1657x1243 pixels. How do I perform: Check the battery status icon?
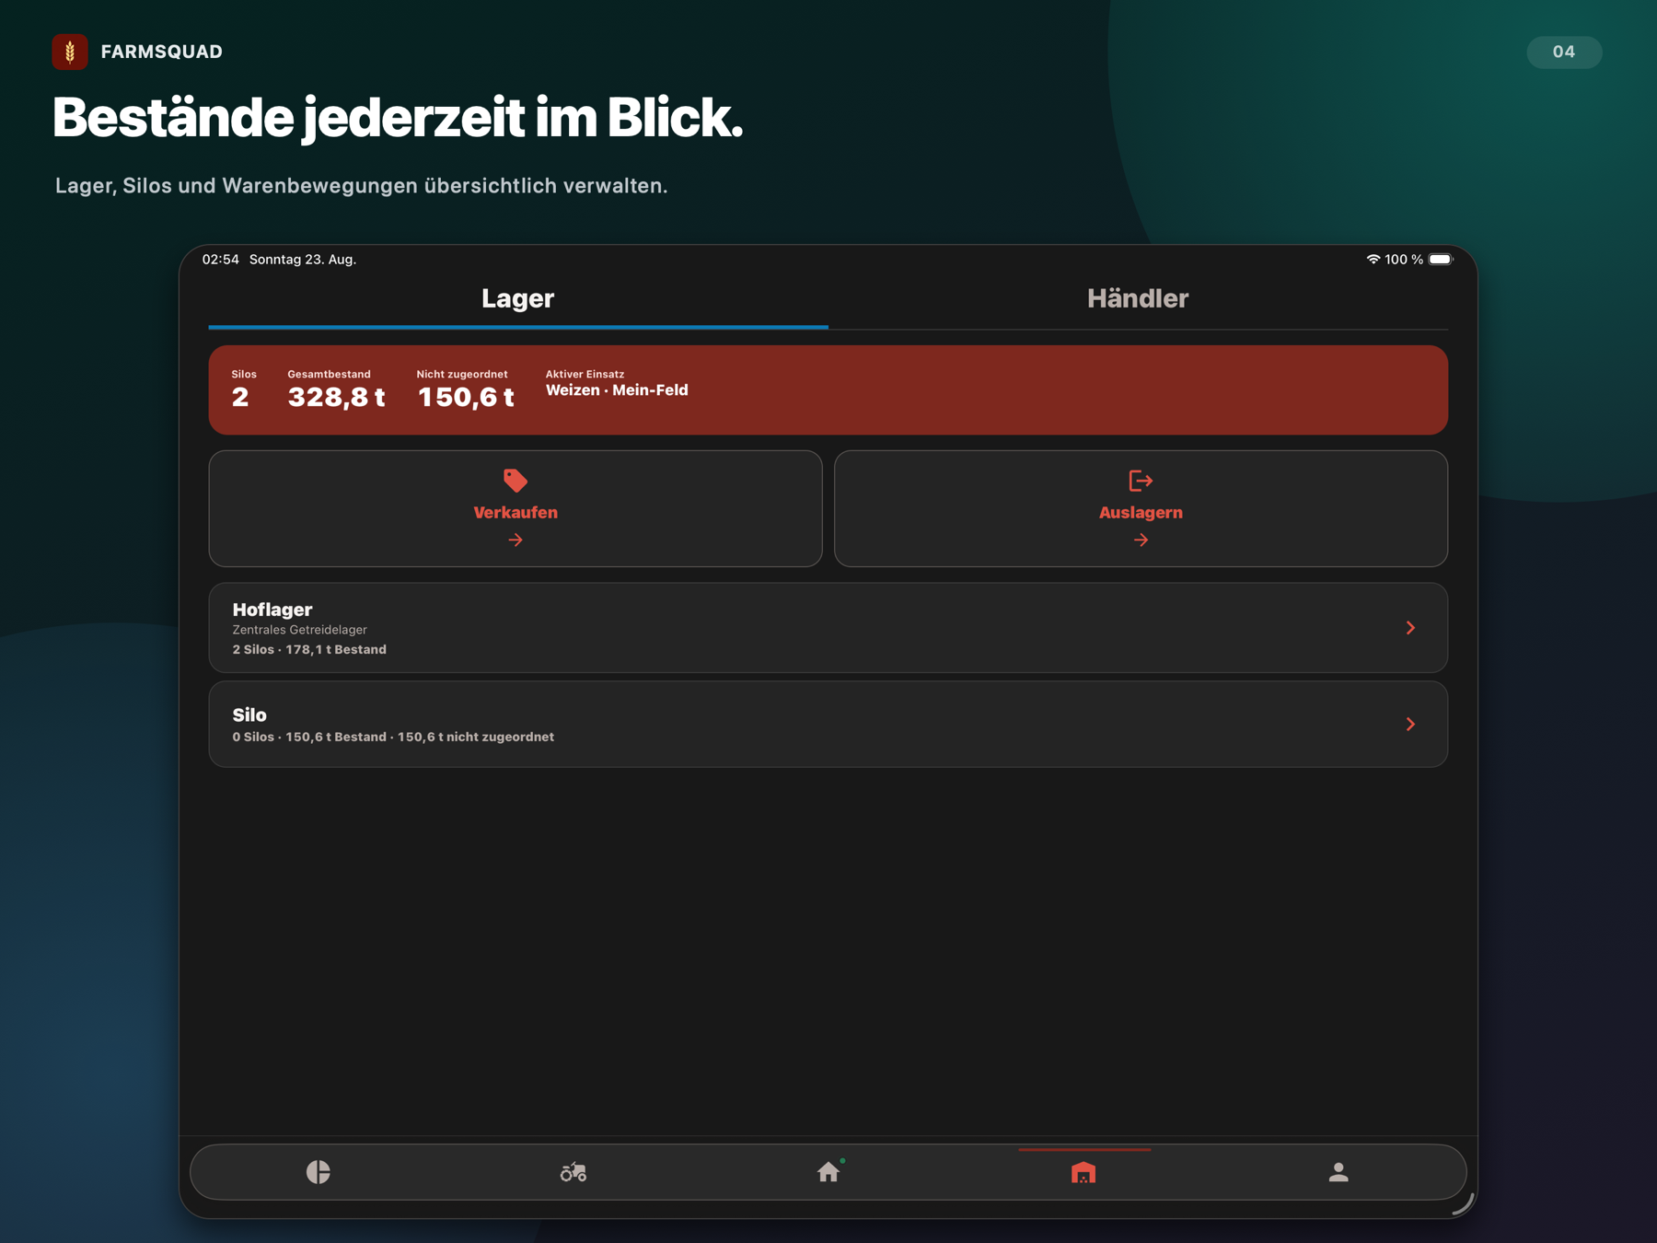pos(1441,260)
